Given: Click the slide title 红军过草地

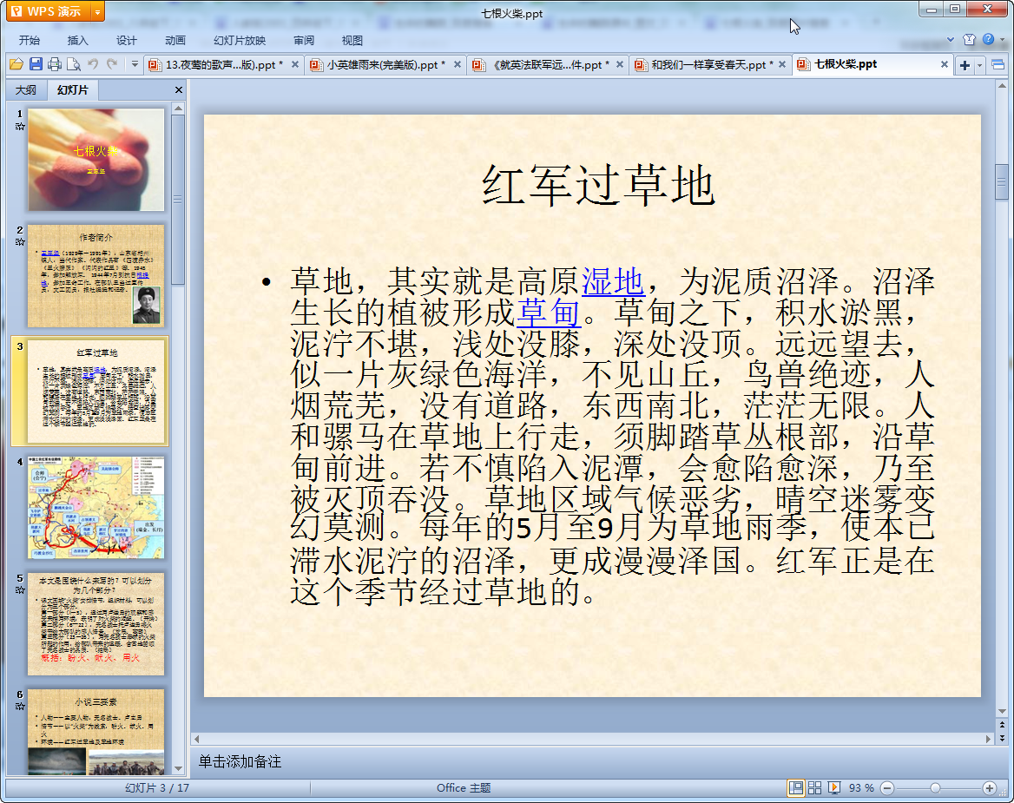Looking at the screenshot, I should (x=598, y=186).
